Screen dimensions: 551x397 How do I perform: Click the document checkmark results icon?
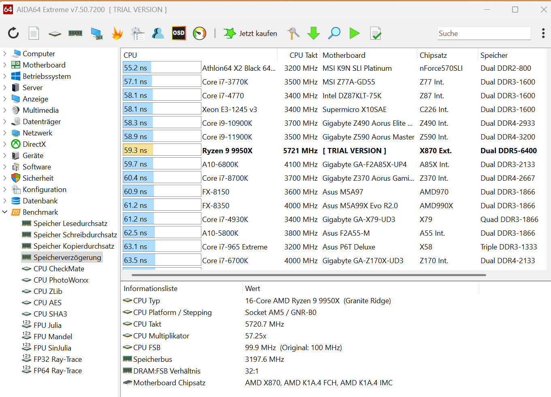376,33
